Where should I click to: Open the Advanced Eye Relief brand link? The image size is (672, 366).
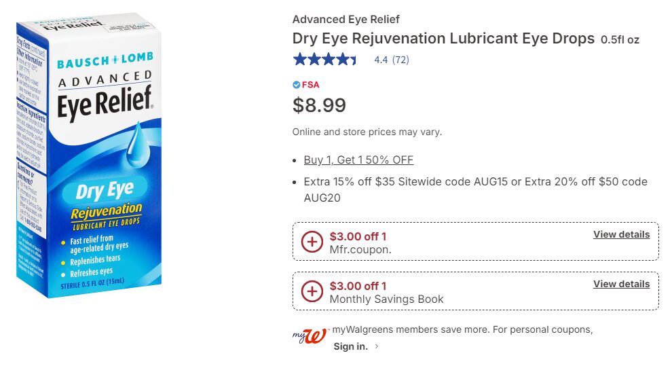click(x=346, y=19)
